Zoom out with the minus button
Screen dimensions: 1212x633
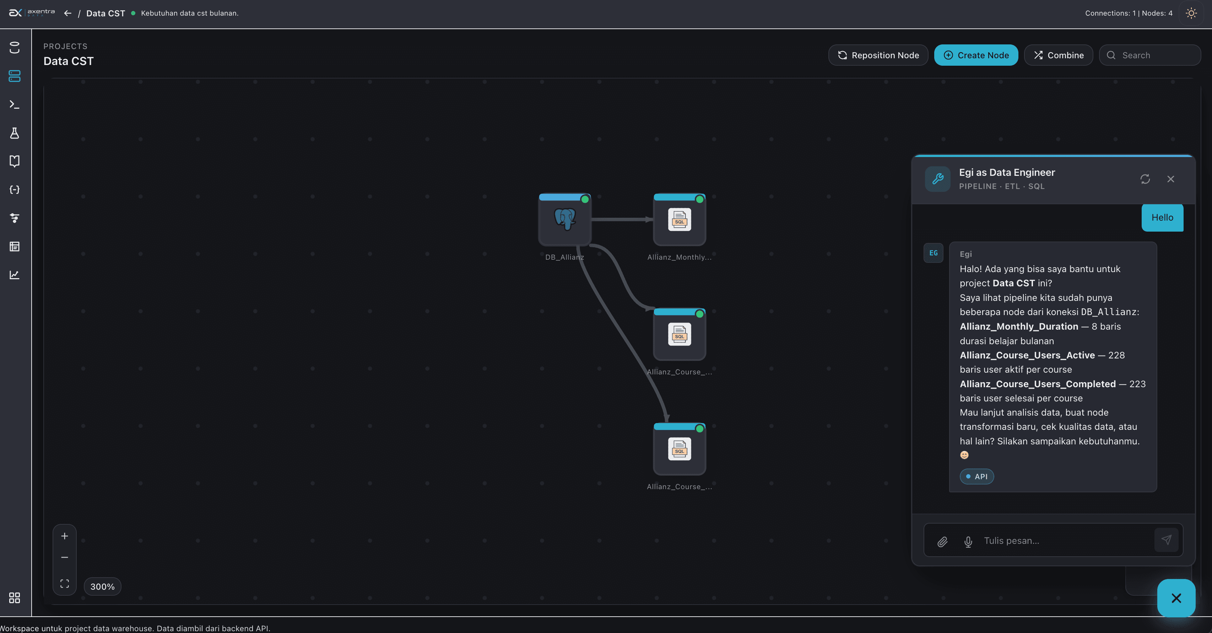[64, 557]
